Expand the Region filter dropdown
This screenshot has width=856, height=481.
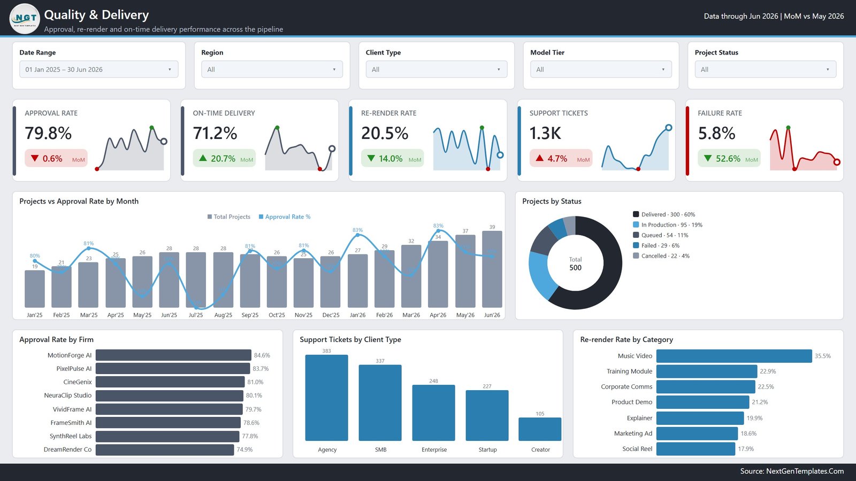click(x=272, y=69)
